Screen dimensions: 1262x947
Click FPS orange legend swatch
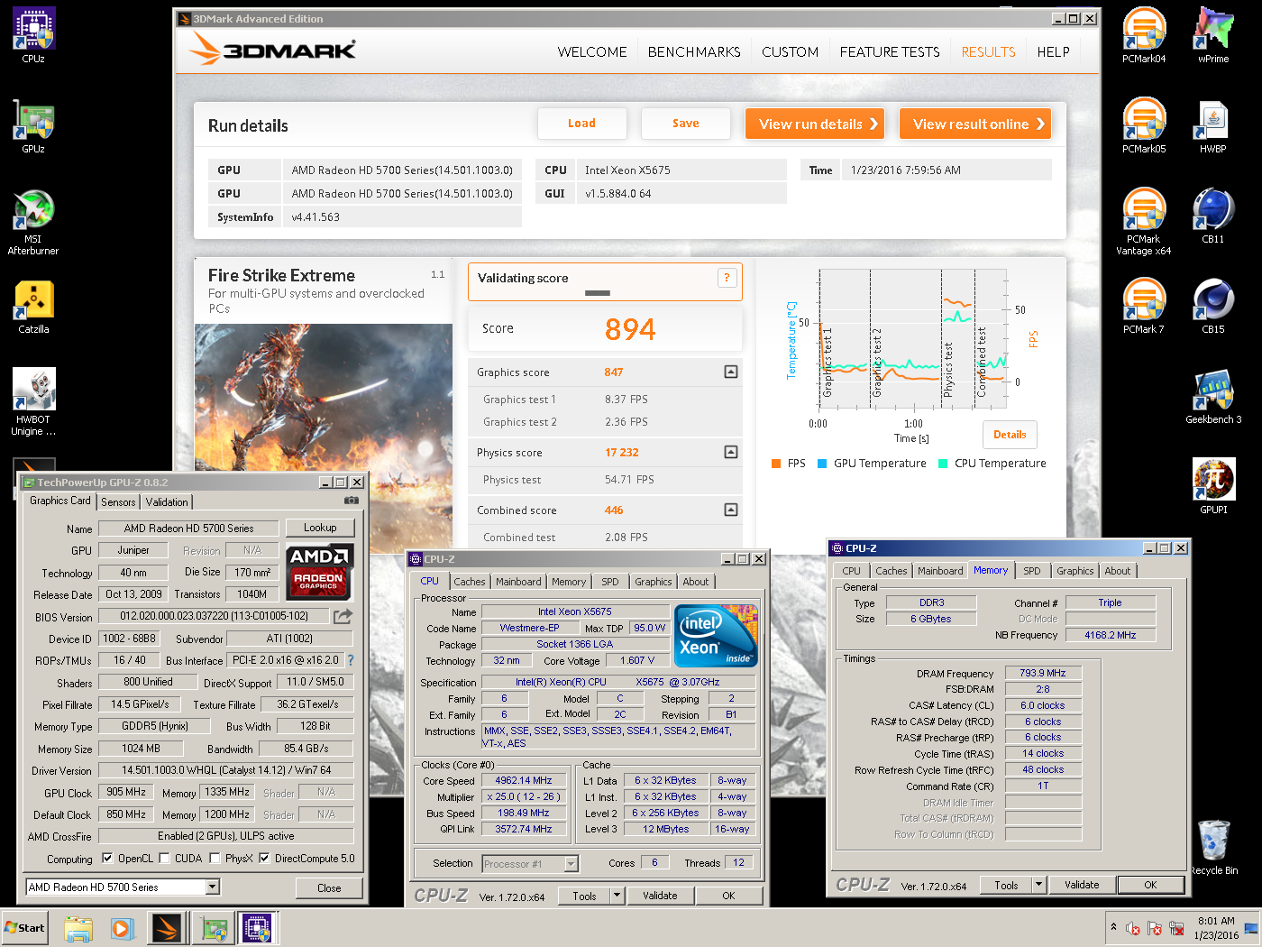point(775,464)
